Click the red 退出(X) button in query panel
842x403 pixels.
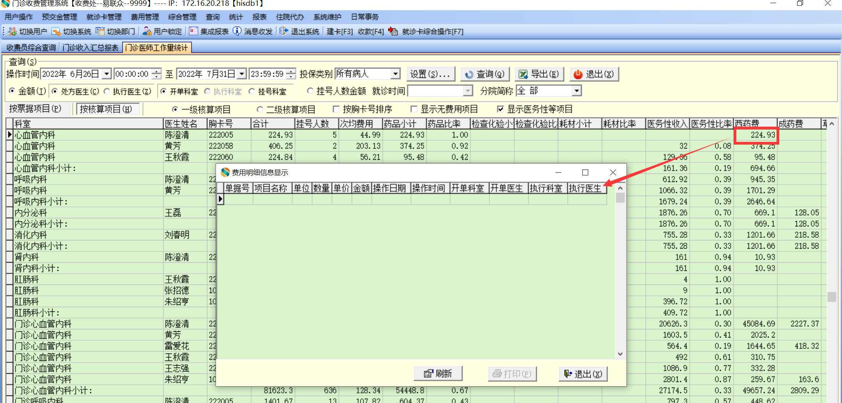point(594,74)
